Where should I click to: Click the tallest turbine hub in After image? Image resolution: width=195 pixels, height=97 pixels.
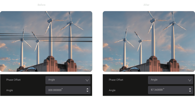[153, 20]
